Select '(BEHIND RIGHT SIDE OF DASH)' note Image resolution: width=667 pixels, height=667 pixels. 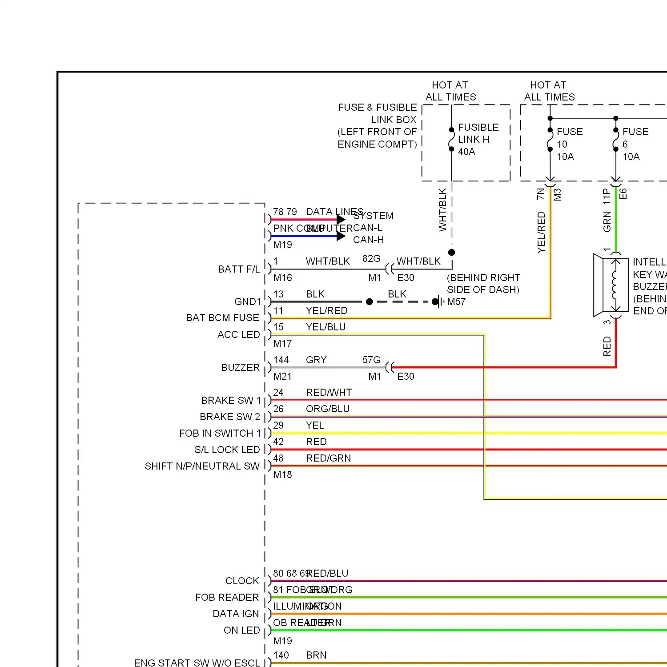(x=483, y=284)
